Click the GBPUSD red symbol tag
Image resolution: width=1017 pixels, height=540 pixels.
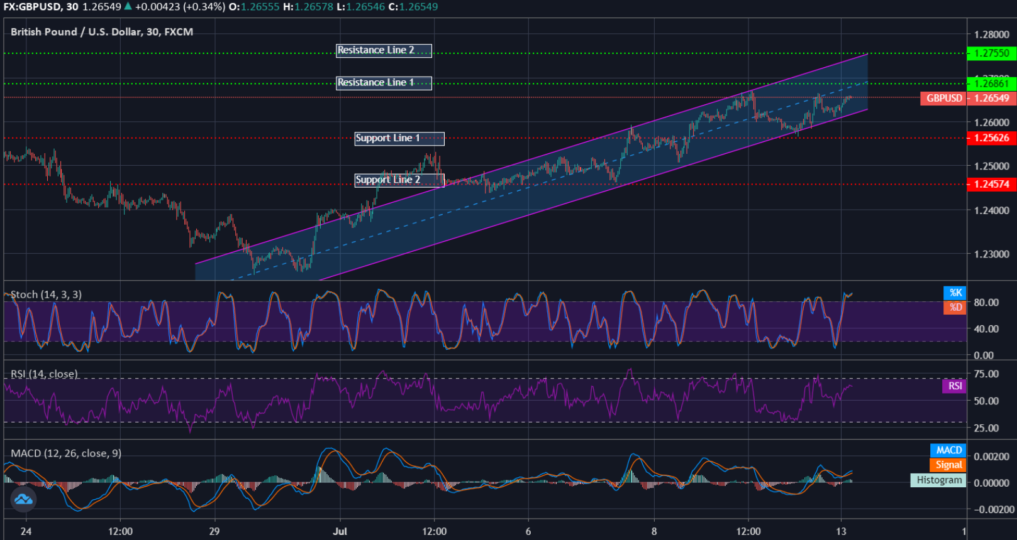pyautogui.click(x=943, y=98)
